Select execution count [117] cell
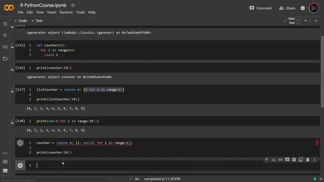This screenshot has width=324, height=182. tap(20, 89)
